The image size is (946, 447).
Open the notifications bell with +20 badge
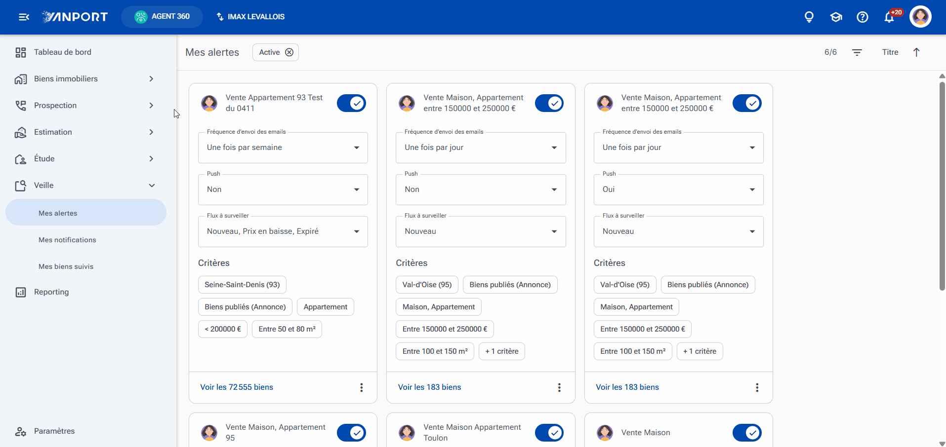pyautogui.click(x=890, y=17)
